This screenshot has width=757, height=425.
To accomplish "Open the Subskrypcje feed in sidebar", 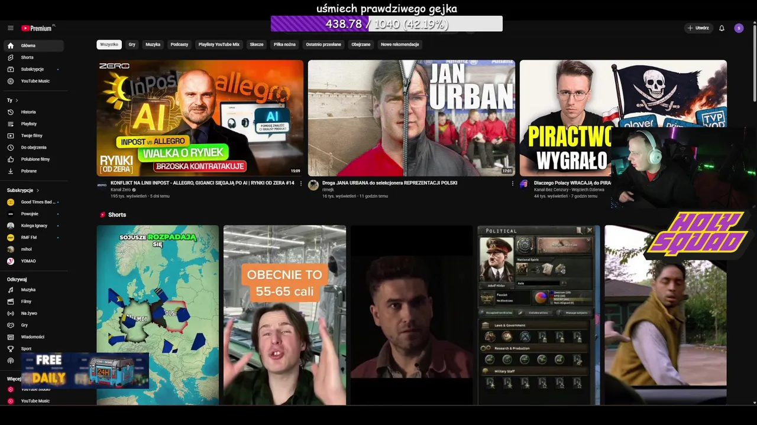I will [x=34, y=69].
